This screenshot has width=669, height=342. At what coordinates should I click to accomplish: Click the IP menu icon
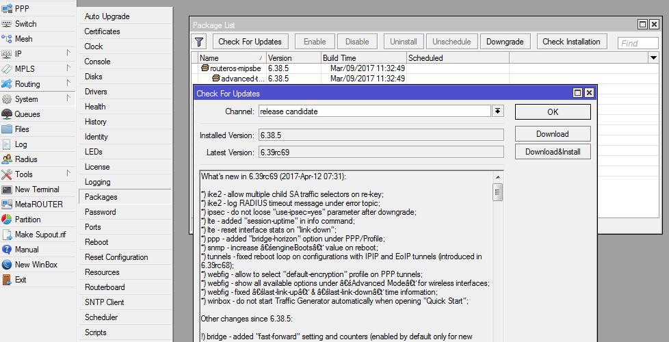point(6,54)
